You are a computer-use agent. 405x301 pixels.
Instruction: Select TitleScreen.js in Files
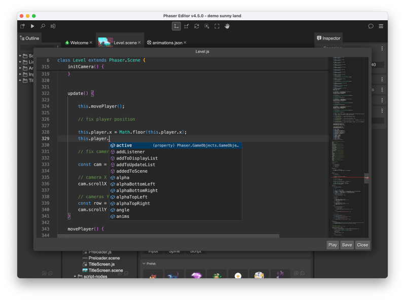coord(101,264)
